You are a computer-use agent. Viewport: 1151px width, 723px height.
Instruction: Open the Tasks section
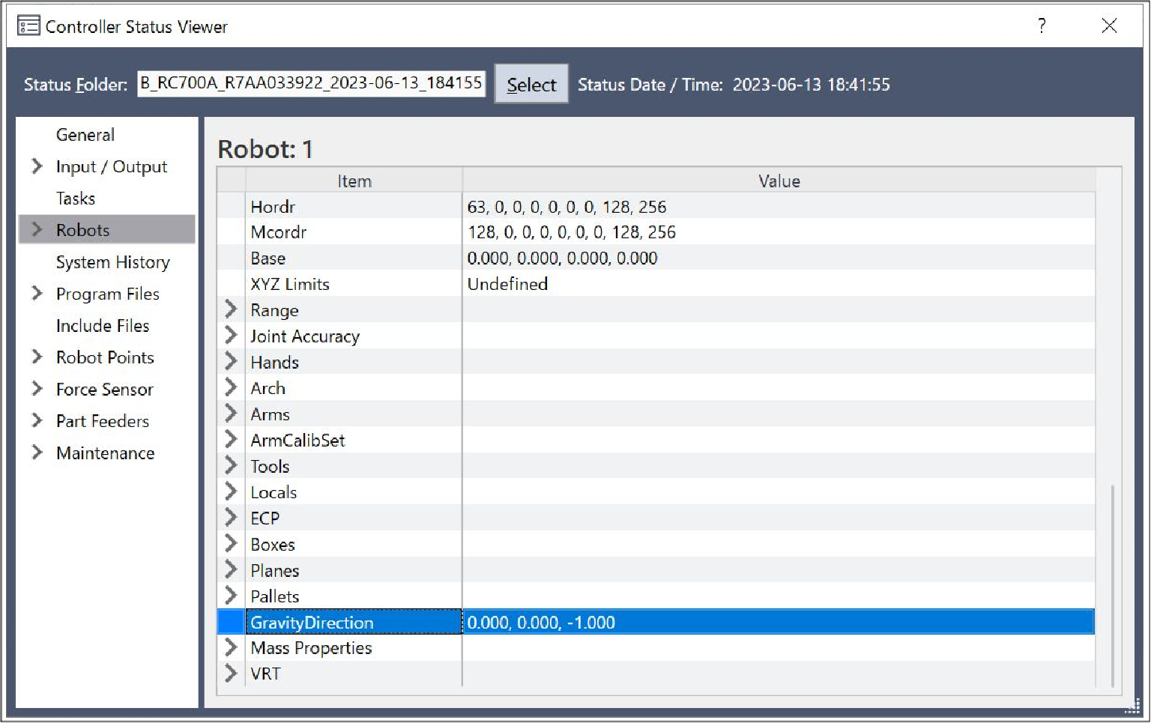pos(76,199)
